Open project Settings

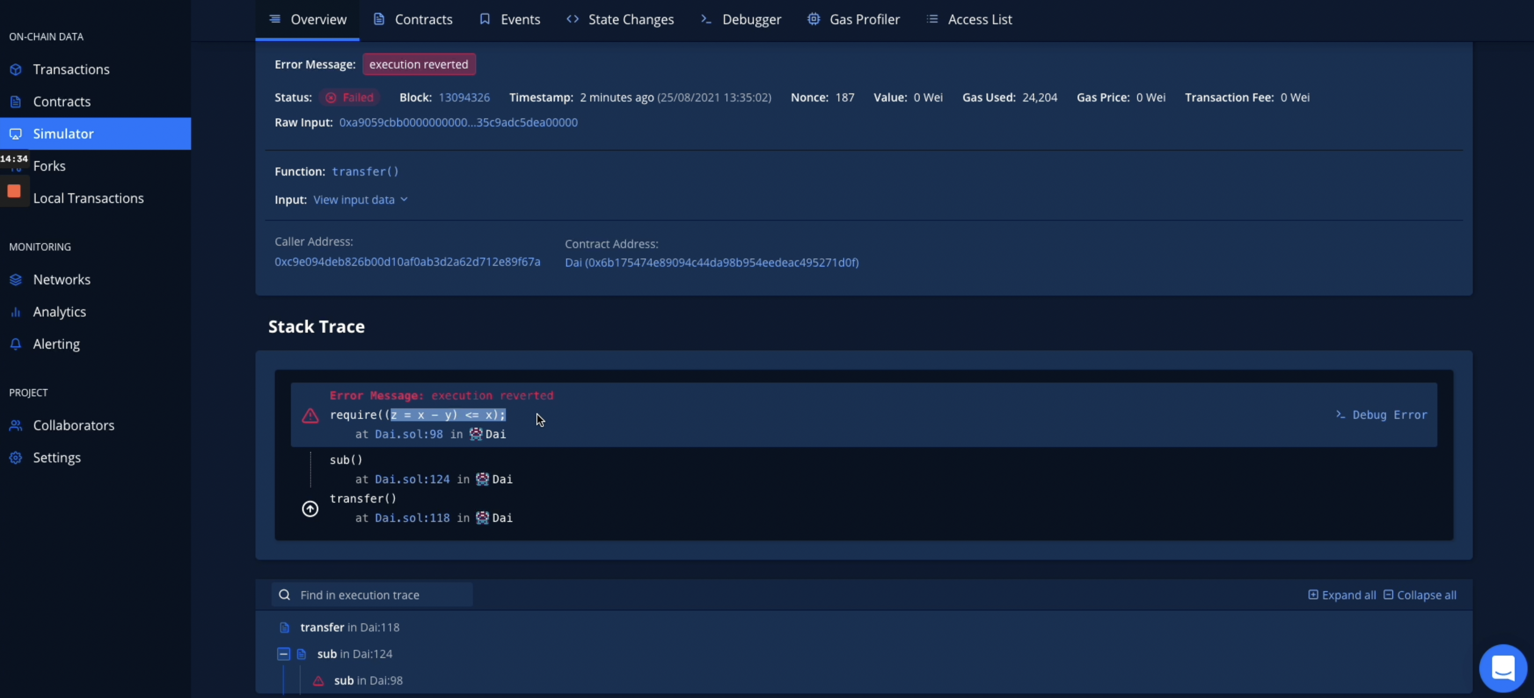click(x=96, y=457)
